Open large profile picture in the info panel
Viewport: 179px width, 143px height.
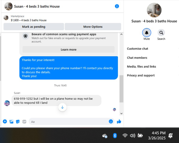pos(154,10)
